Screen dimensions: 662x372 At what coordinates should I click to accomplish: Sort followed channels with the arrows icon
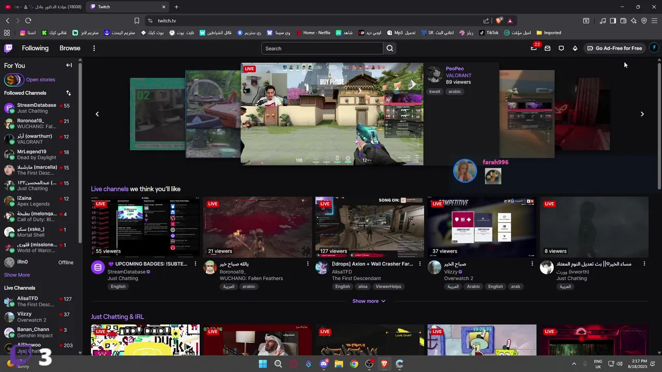click(68, 93)
